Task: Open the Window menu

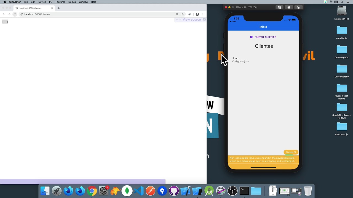Action: 83,2
